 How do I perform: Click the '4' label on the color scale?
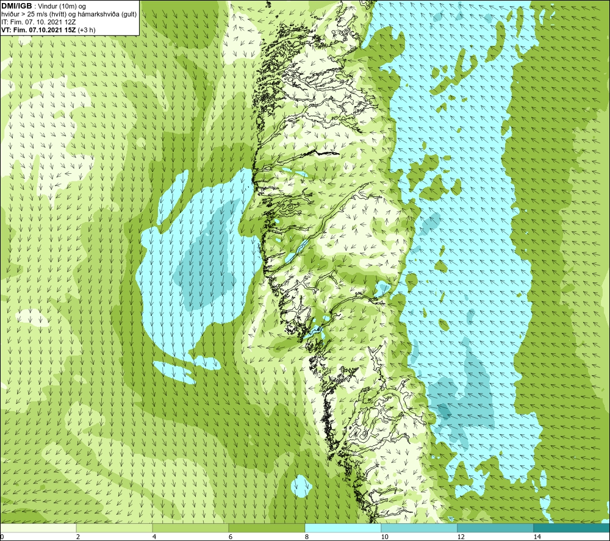pyautogui.click(x=154, y=537)
